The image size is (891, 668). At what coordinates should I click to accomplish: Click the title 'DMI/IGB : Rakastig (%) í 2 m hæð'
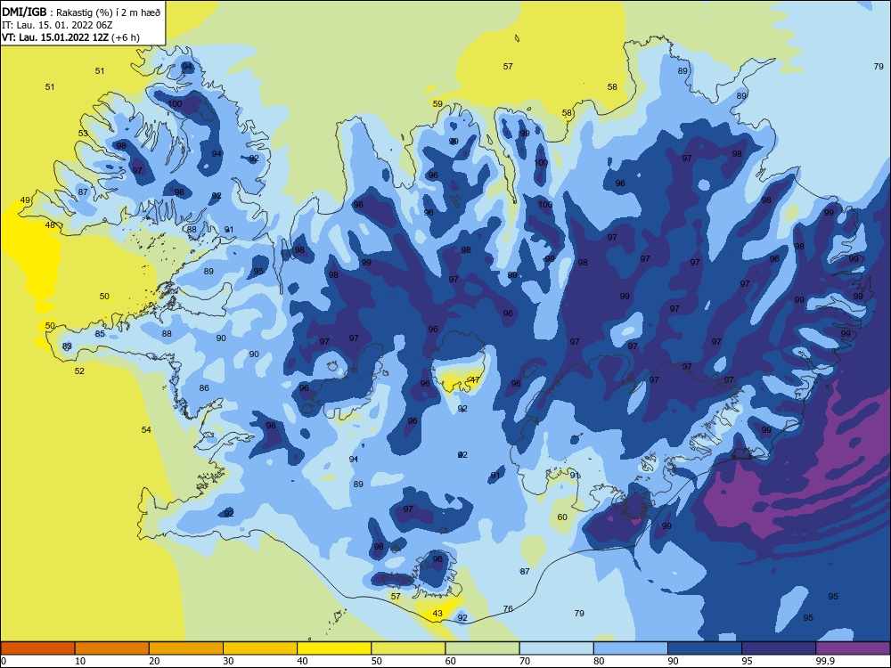pyautogui.click(x=81, y=12)
